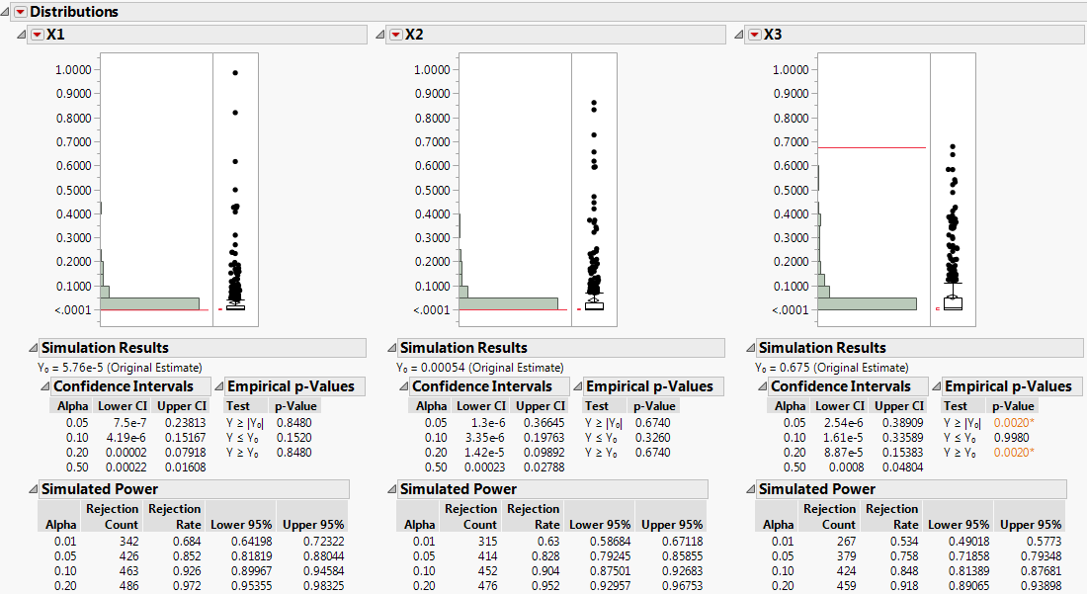1087x594 pixels.
Task: Click the box plot body in X2
Action: point(593,305)
